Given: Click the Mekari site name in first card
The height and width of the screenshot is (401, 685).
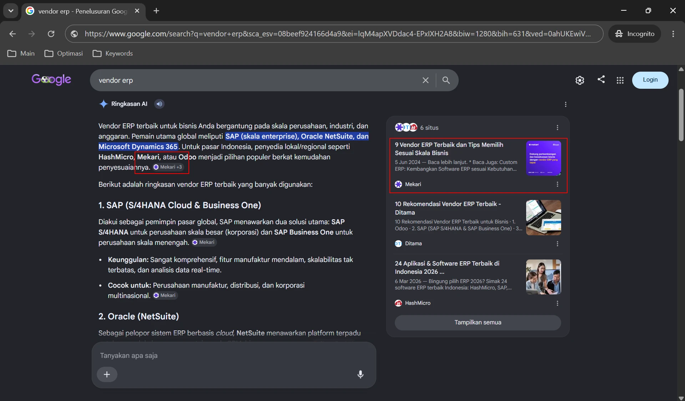Looking at the screenshot, I should [x=413, y=184].
